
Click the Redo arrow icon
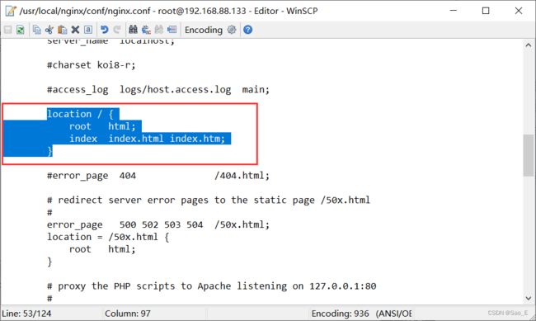[x=117, y=30]
